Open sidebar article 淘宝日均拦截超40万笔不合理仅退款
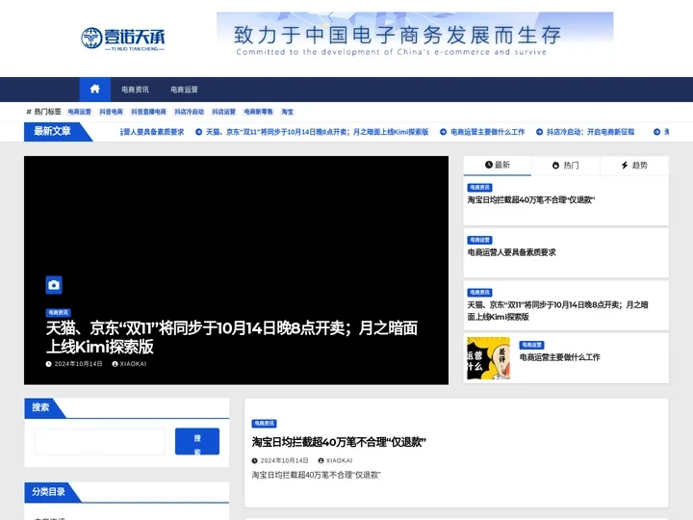Image resolution: width=693 pixels, height=520 pixels. (x=530, y=200)
